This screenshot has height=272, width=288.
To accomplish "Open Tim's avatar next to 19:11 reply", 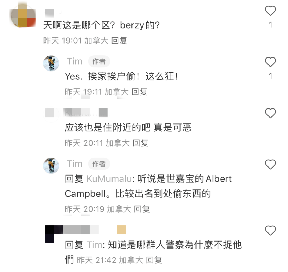I will (x=51, y=63).
